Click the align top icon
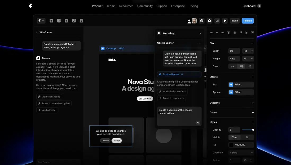Image resolution: width=291 pixels, height=165 pixels. (229, 33)
